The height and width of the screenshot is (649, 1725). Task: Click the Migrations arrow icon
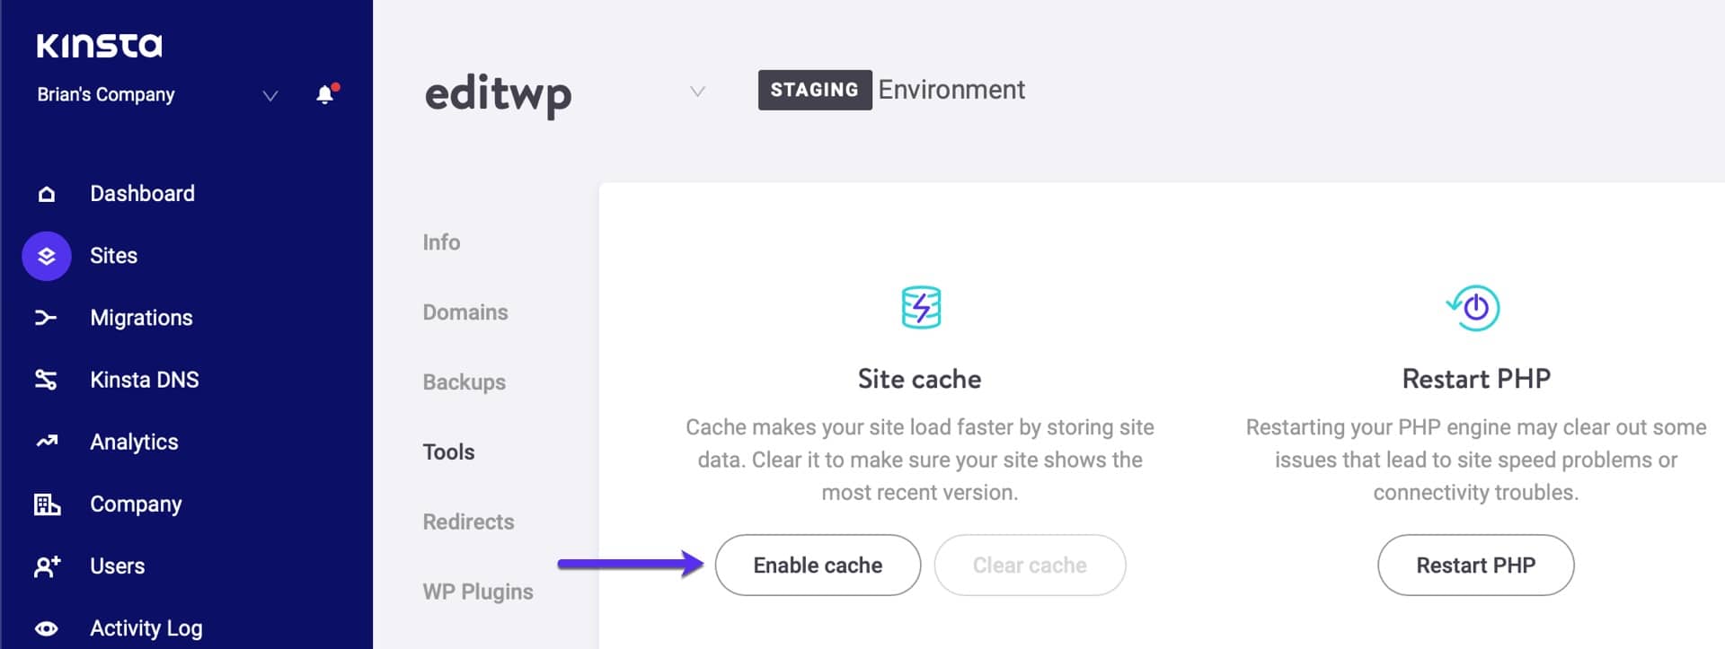tap(46, 318)
